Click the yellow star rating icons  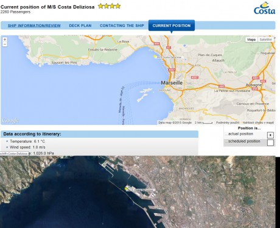(x=109, y=6)
